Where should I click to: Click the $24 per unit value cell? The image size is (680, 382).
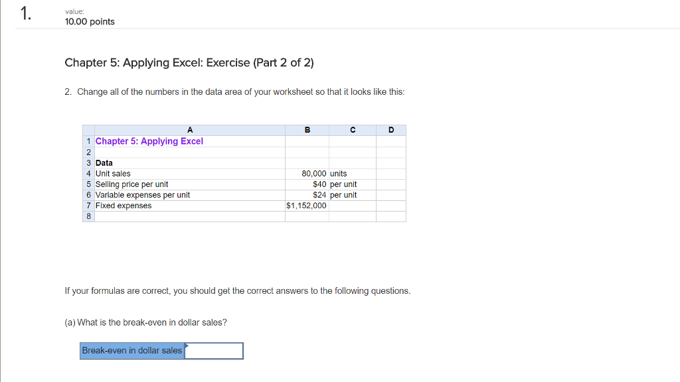click(x=307, y=194)
